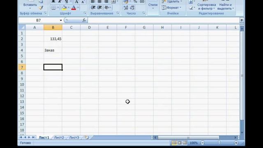
Task: Click the Select All corner button
Action: pos(22,28)
